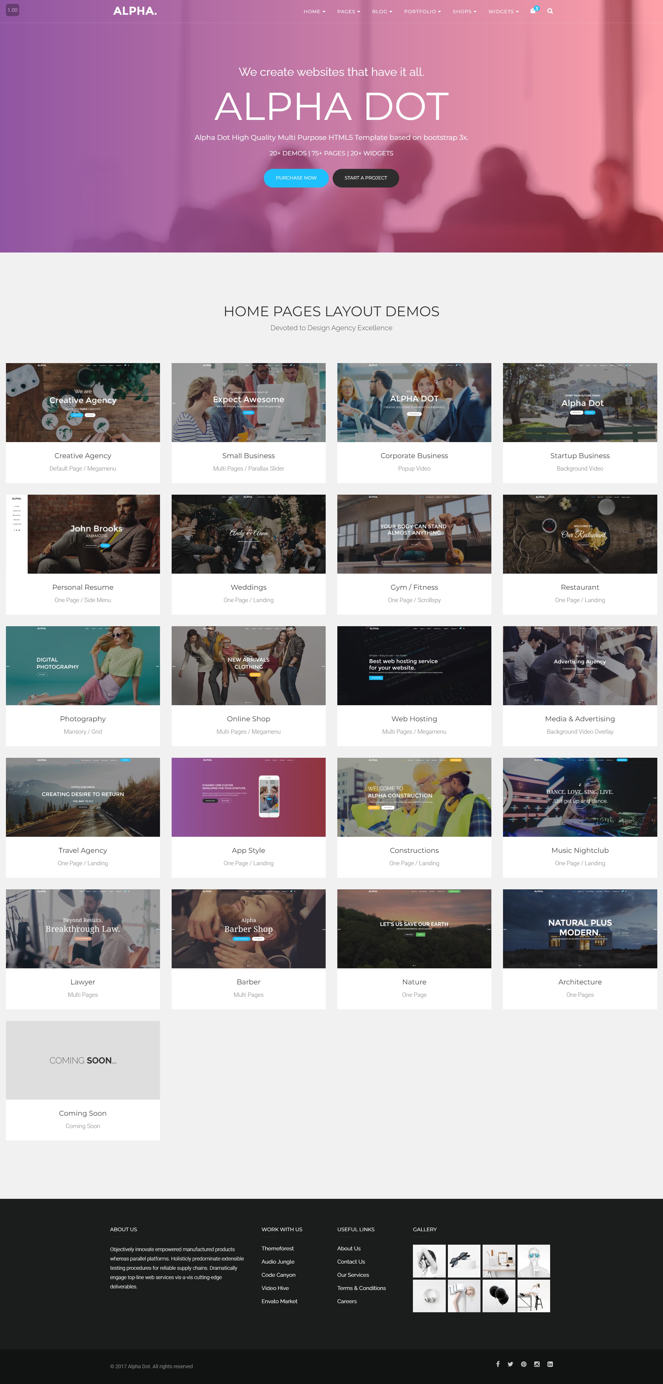Viewport: 663px width, 1384px height.
Task: Expand the SHOPS dropdown menu
Action: click(464, 11)
